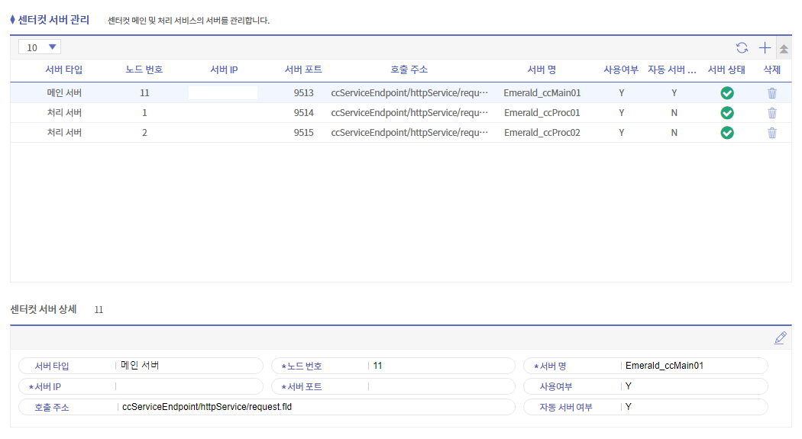Sort by the 노드 번호 column header
802x439 pixels.
pos(144,69)
